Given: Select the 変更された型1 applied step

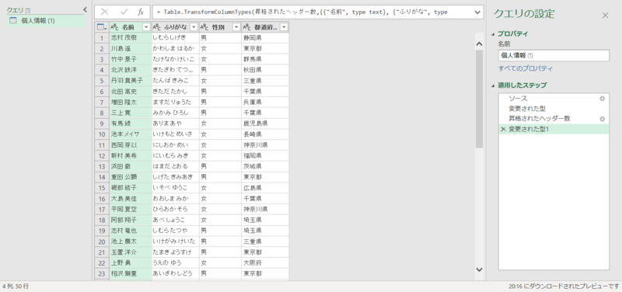Looking at the screenshot, I should (x=554, y=129).
